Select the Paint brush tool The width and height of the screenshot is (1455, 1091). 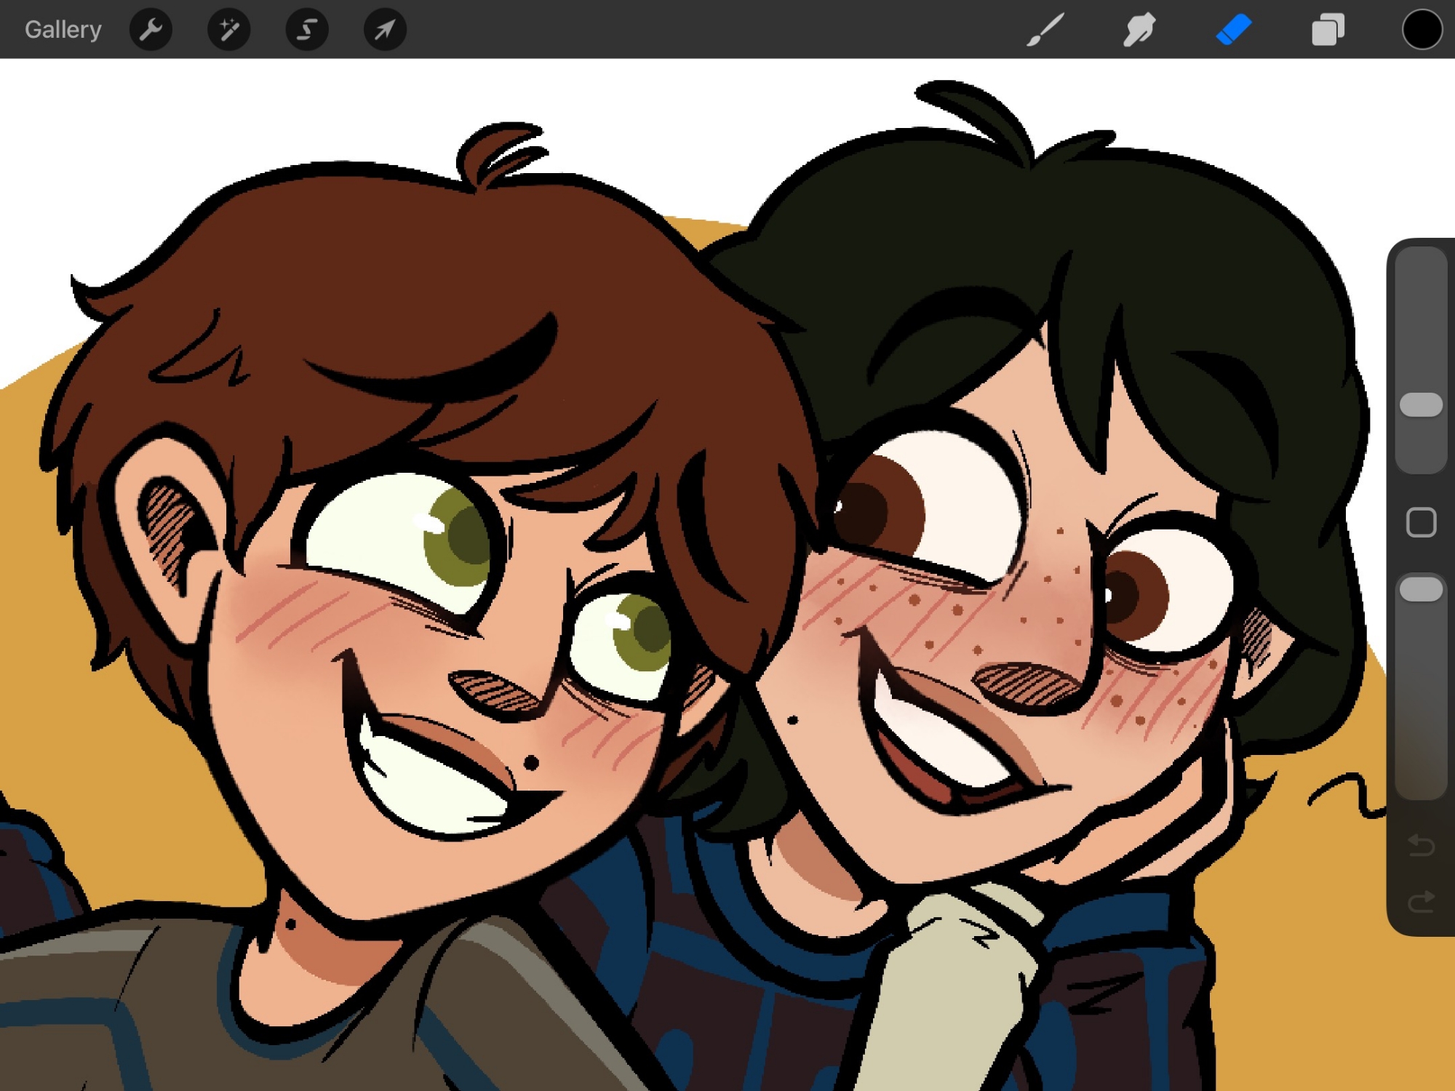tap(1045, 30)
